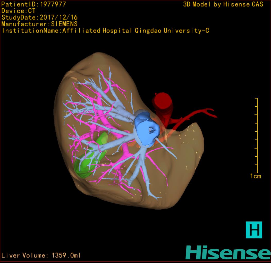This screenshot has height=263, width=271.
Task: Click the PatientID 1977977 label
Action: (x=34, y=4)
